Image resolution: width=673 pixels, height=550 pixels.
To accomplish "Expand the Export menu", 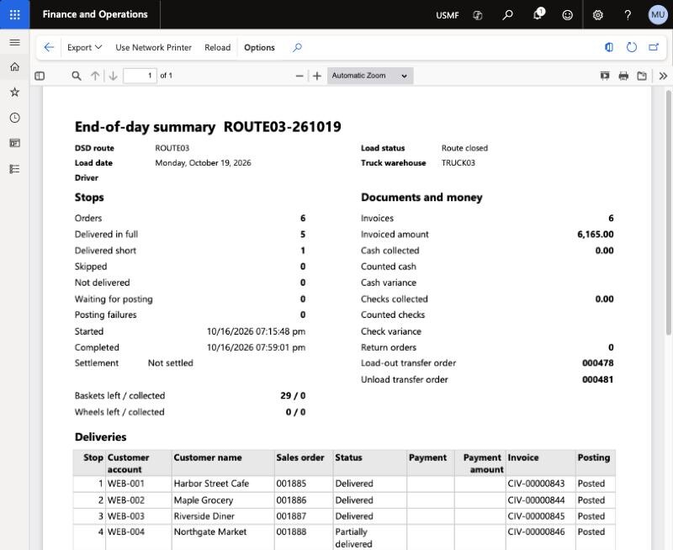I will point(85,47).
